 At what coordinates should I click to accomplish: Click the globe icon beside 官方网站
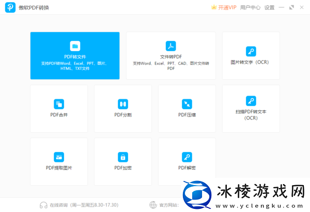[x=153, y=205]
